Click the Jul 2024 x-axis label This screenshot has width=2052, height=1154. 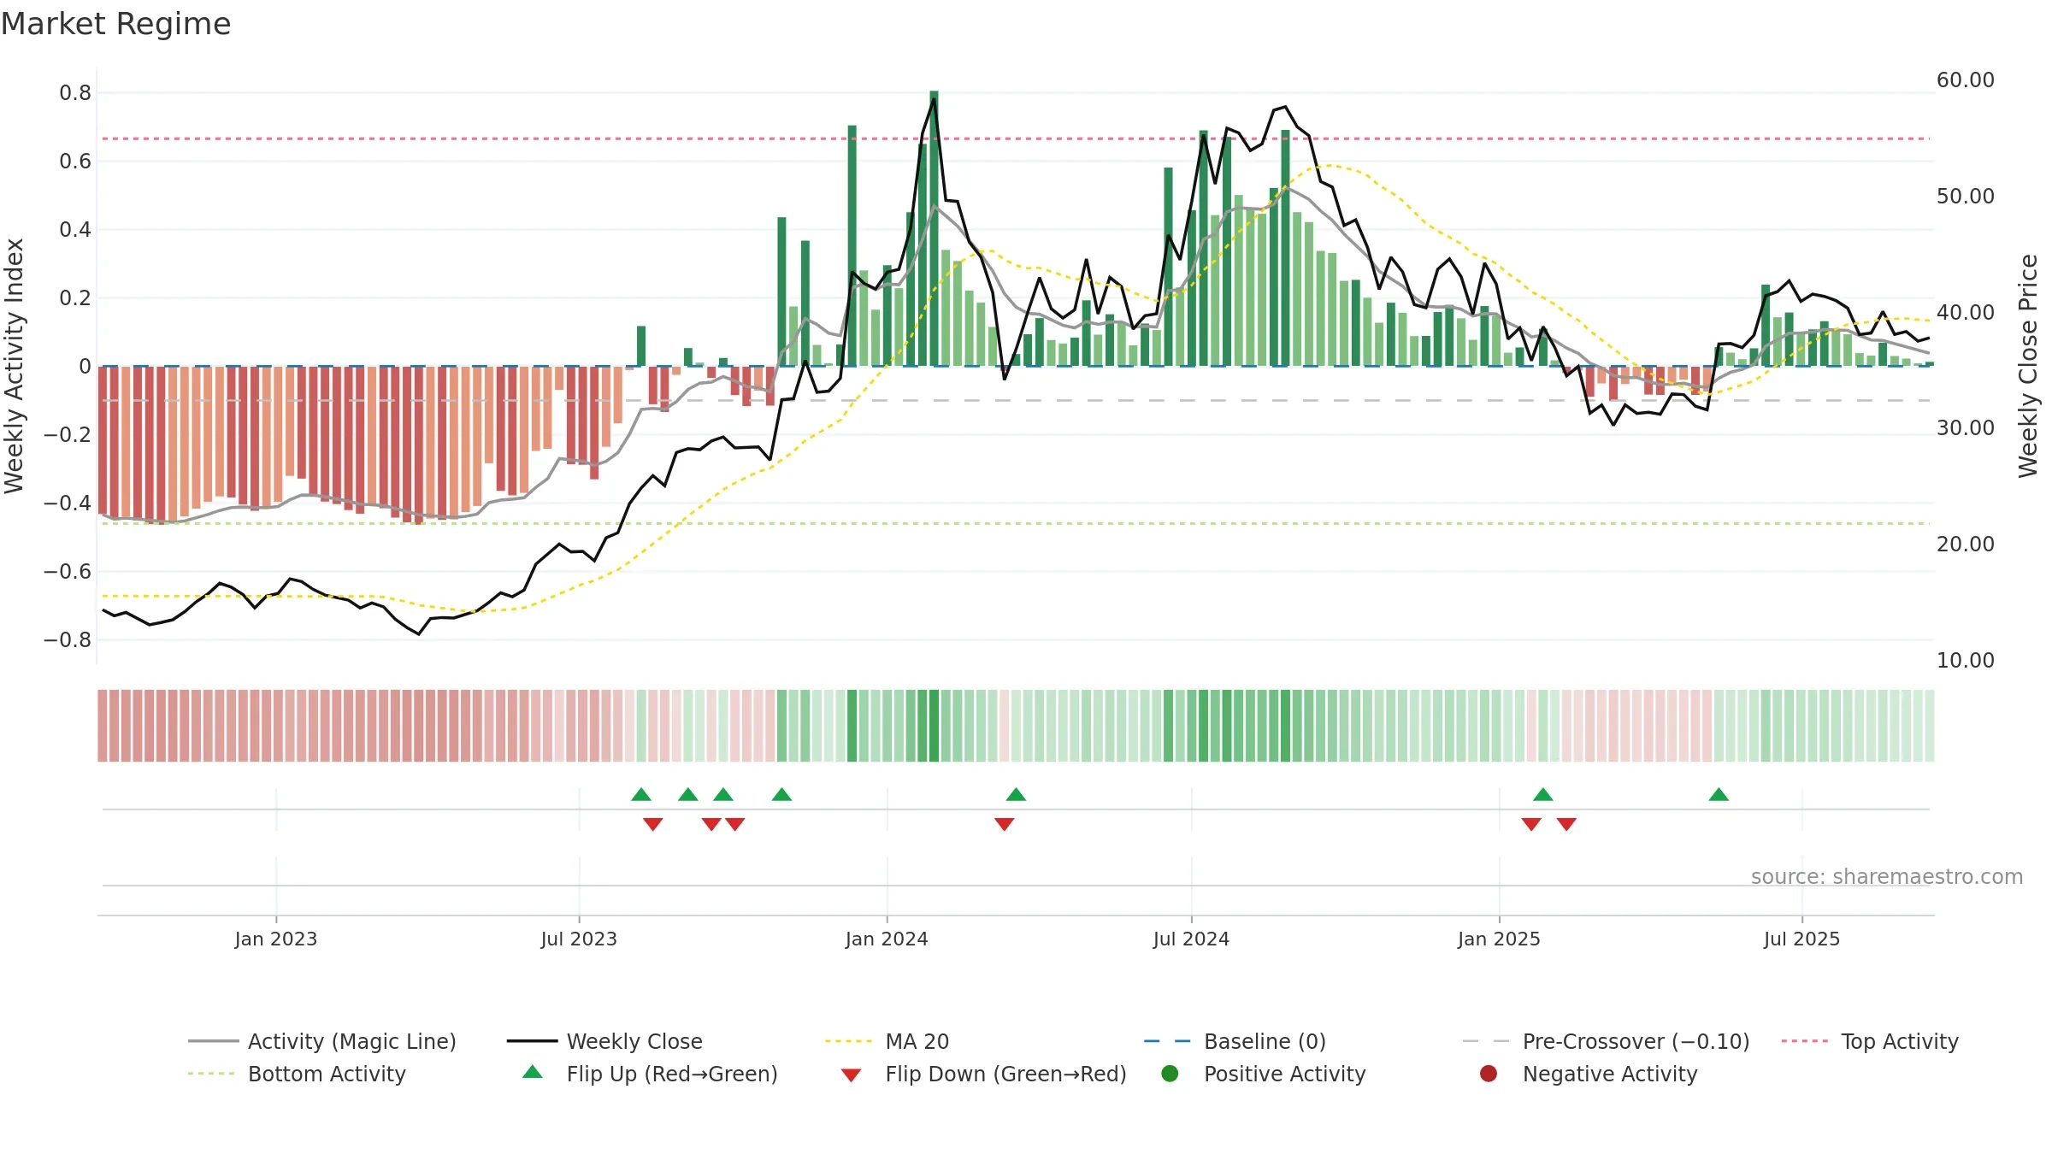[x=1191, y=939]
